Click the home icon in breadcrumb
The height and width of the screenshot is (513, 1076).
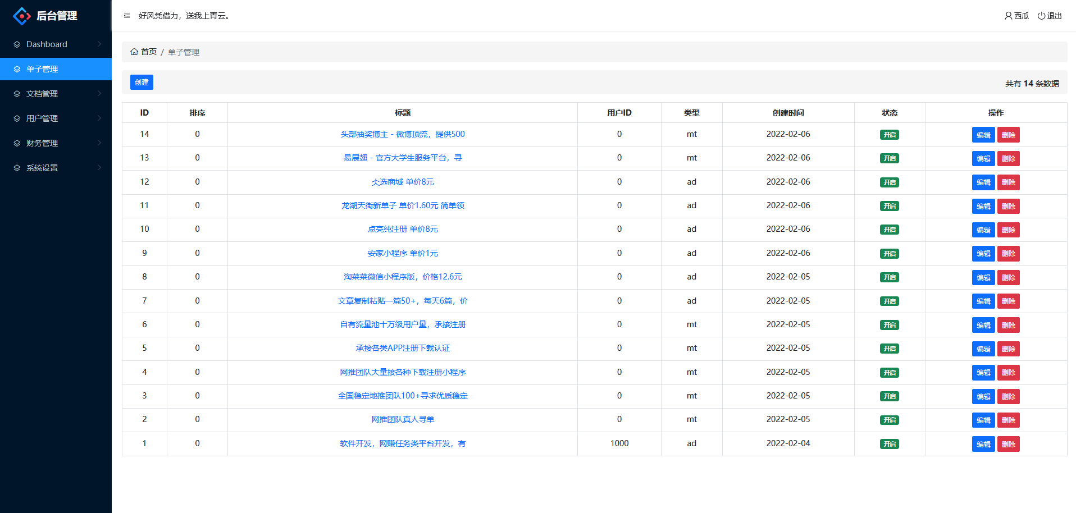pyautogui.click(x=134, y=52)
